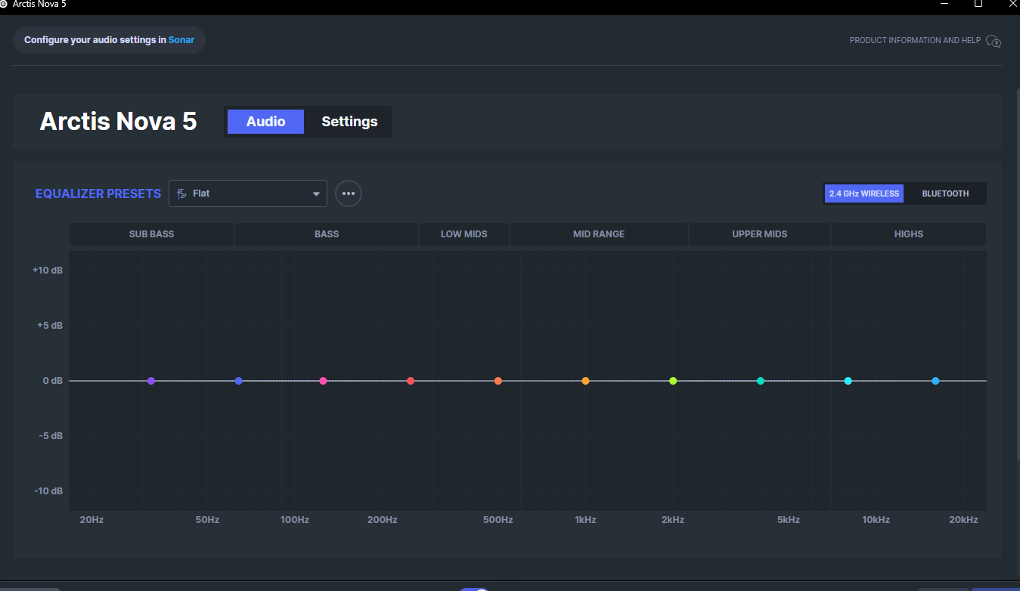This screenshot has height=591, width=1020.
Task: Select the pink 125Hz equalizer point
Action: tap(323, 381)
